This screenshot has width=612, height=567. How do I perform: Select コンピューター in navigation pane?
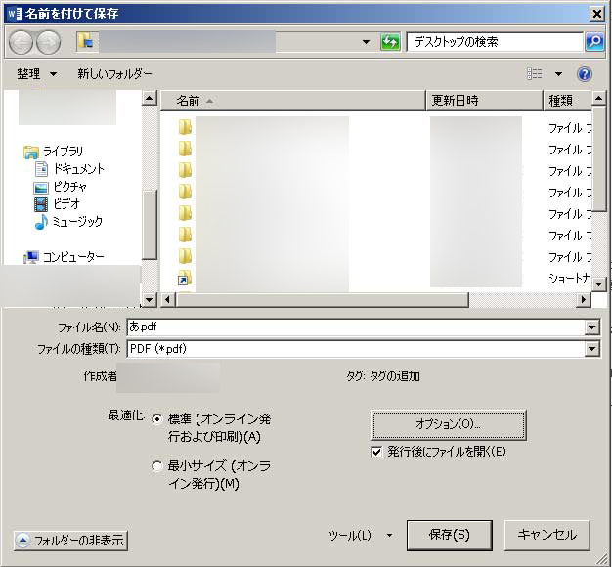72,257
